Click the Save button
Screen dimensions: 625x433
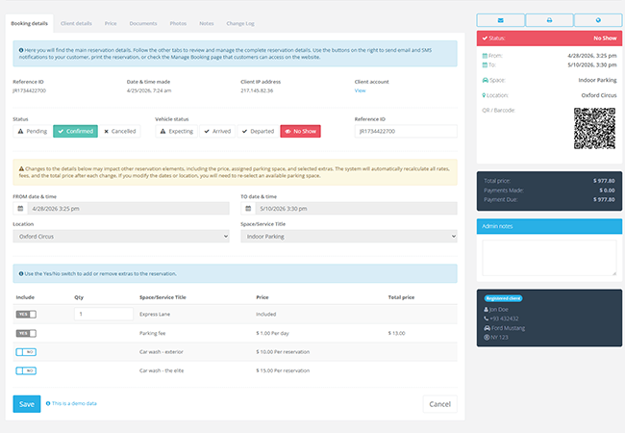(27, 404)
